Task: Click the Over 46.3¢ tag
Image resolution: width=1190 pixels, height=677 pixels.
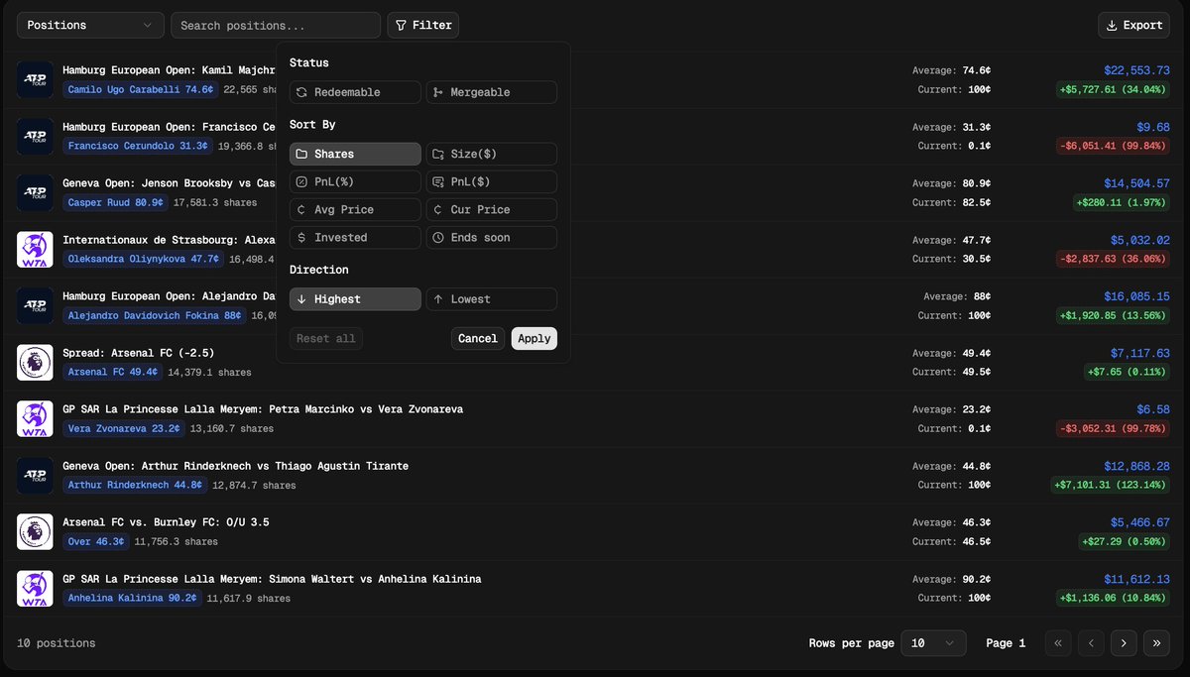Action: (x=96, y=541)
